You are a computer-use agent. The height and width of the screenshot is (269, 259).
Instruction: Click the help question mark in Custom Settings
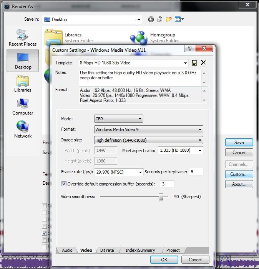188,49
